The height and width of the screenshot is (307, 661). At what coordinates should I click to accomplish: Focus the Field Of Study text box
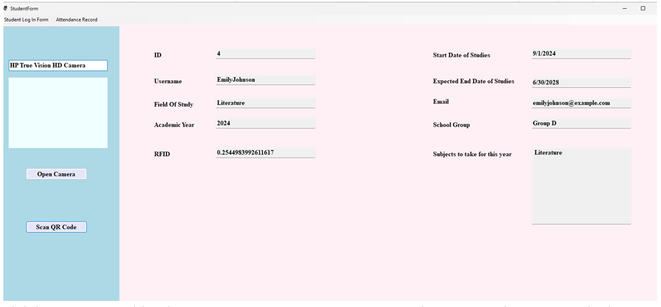click(x=265, y=103)
